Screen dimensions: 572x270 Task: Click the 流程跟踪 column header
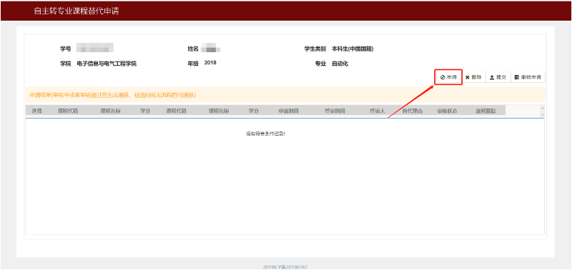click(x=485, y=111)
